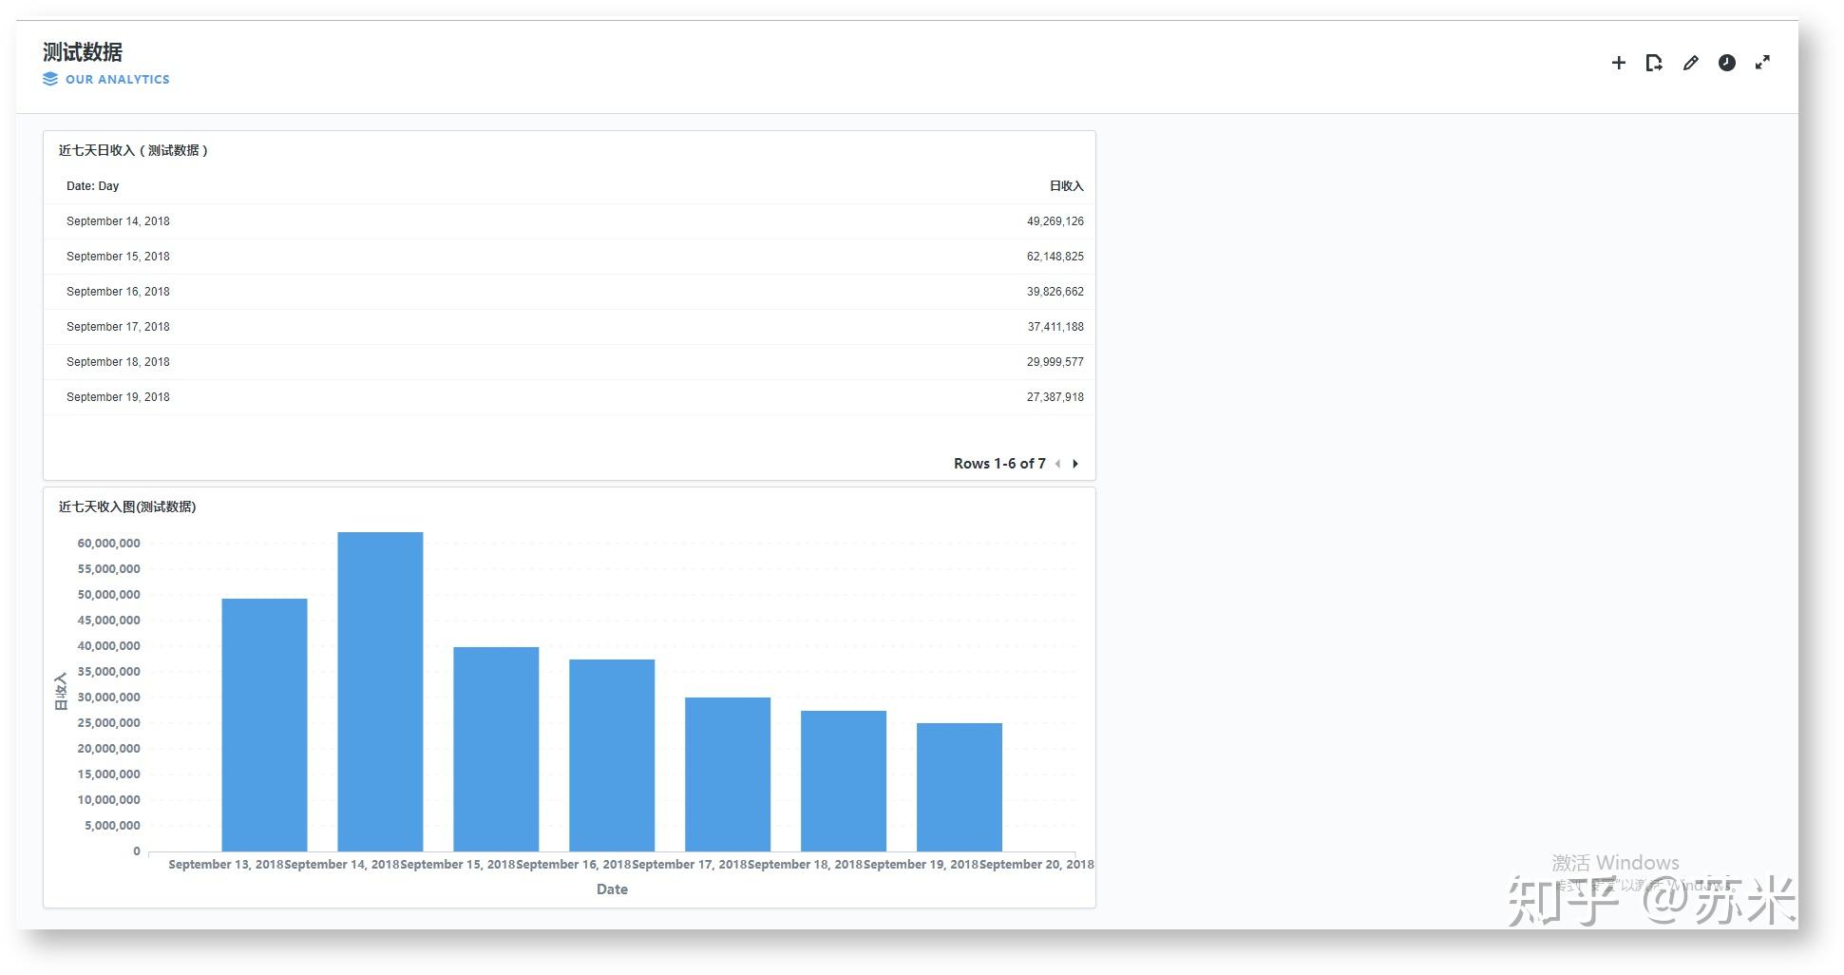Click the value 62,148,825 in the table

click(1055, 257)
